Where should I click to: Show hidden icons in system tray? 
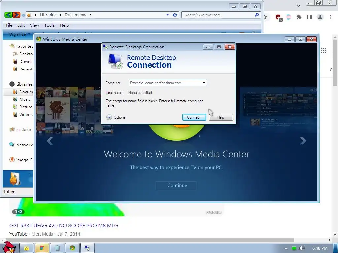pyautogui.click(x=286, y=248)
